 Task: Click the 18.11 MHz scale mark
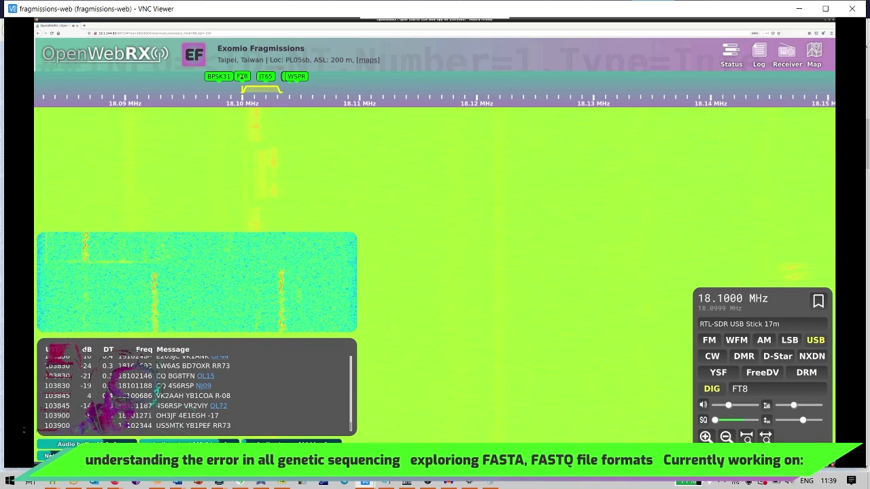(x=360, y=103)
